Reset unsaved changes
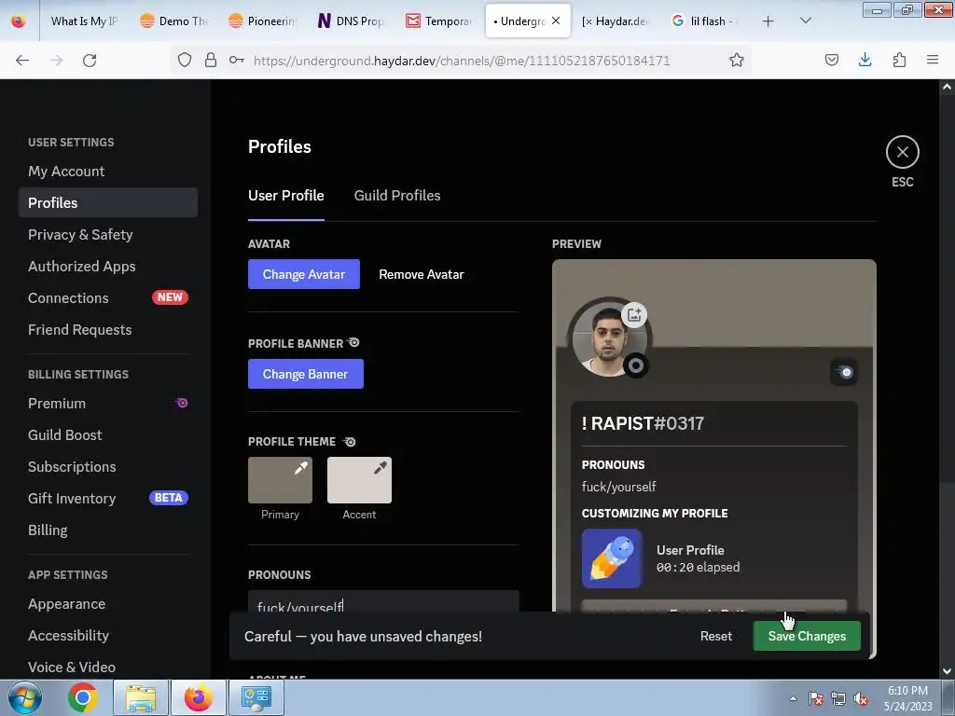 pos(715,636)
